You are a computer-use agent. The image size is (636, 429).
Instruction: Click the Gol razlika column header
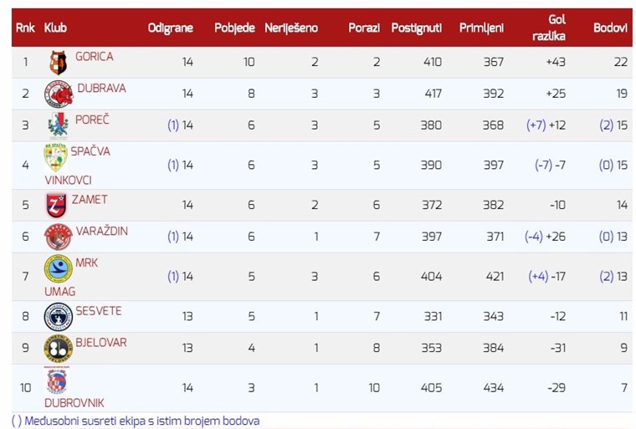click(x=548, y=28)
